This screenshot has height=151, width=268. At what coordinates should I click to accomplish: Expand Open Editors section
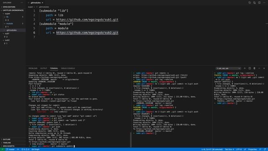(x=13, y=7)
